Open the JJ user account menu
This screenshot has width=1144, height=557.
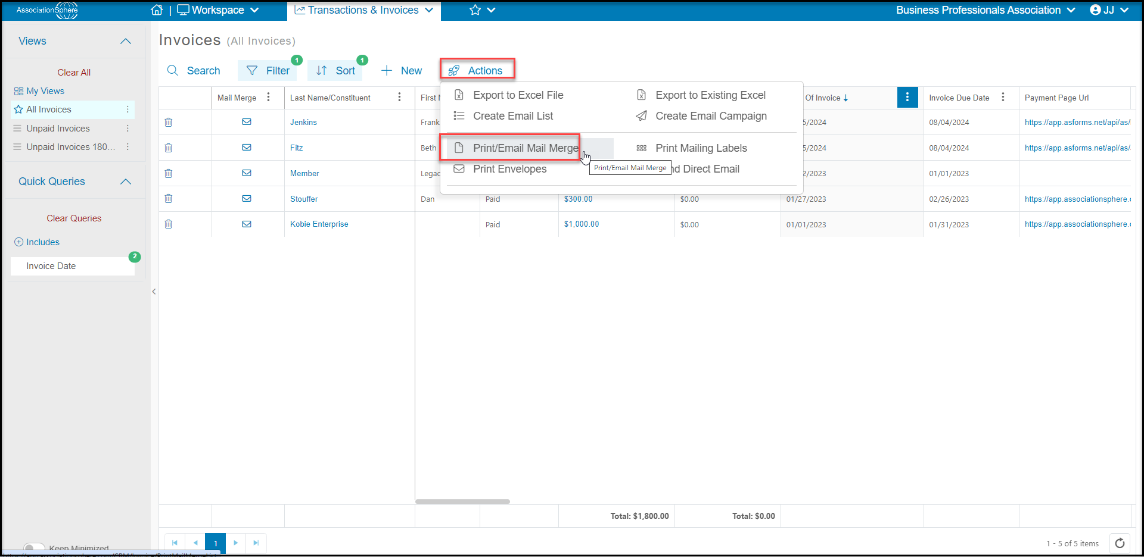[x=1109, y=10]
